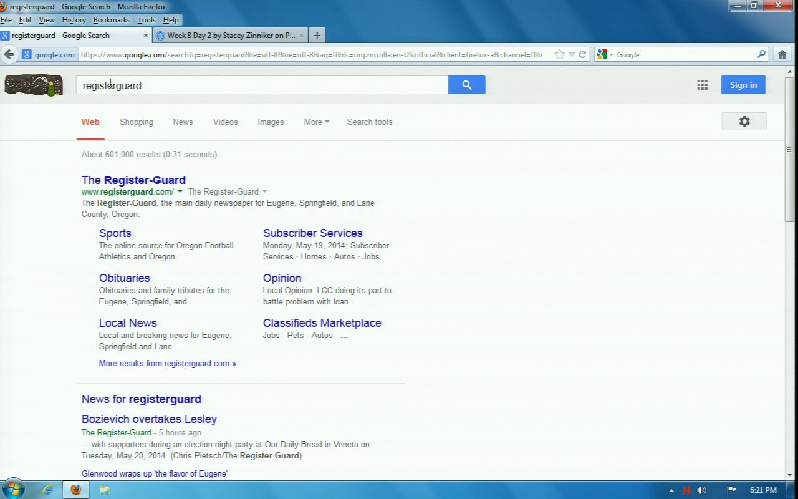This screenshot has width=798, height=499.
Task: Open a new tab with the plus button
Action: (317, 36)
